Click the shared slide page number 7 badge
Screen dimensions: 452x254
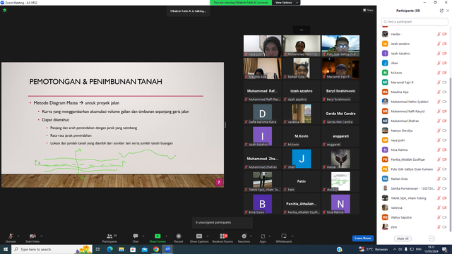(219, 182)
